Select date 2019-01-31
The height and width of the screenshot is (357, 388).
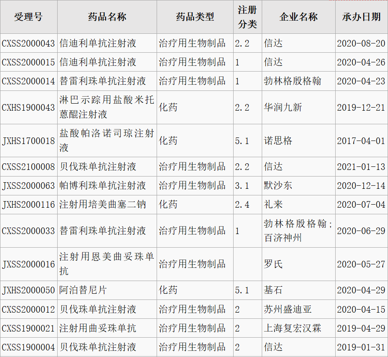click(x=361, y=347)
